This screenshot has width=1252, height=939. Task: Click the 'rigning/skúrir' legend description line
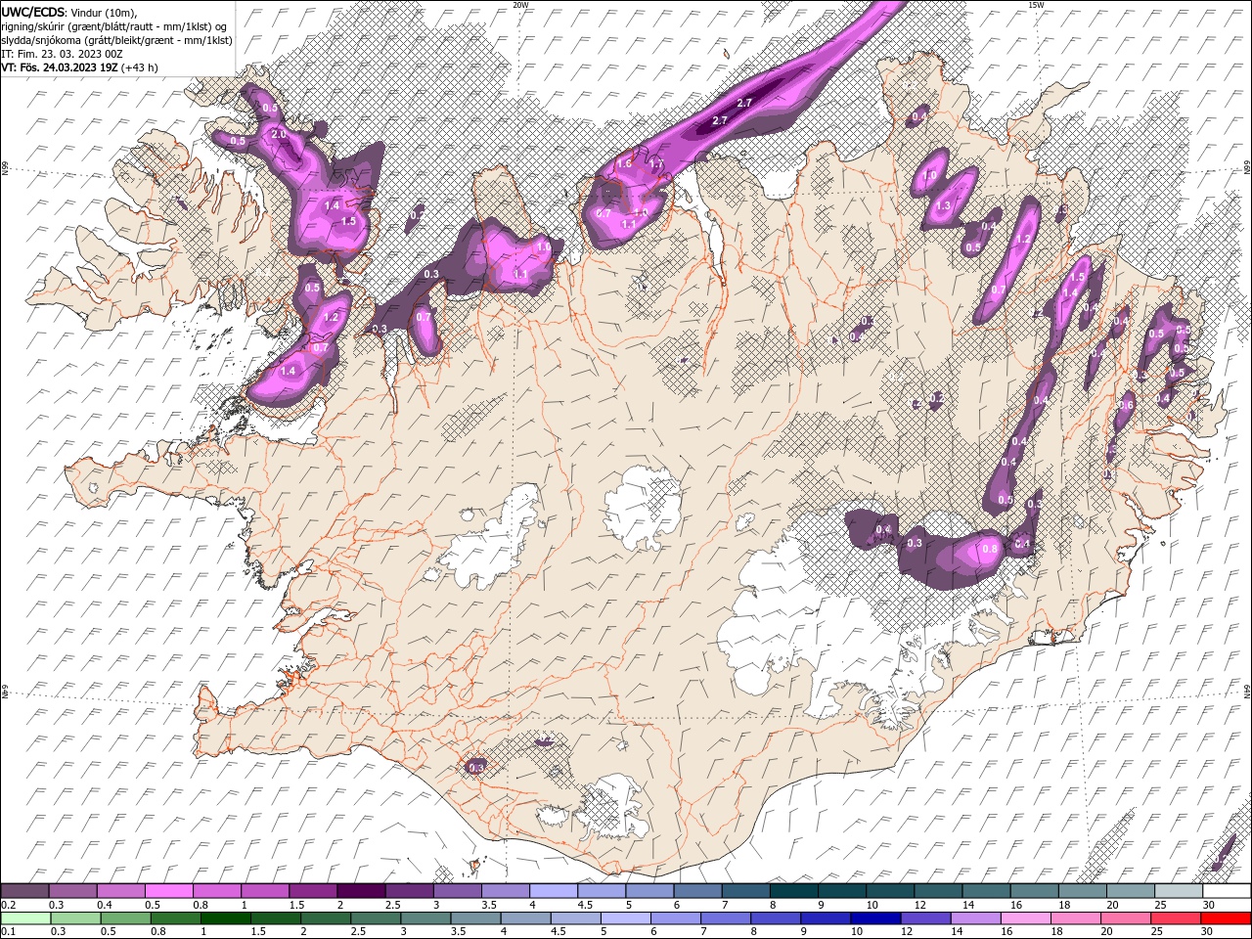(x=116, y=25)
